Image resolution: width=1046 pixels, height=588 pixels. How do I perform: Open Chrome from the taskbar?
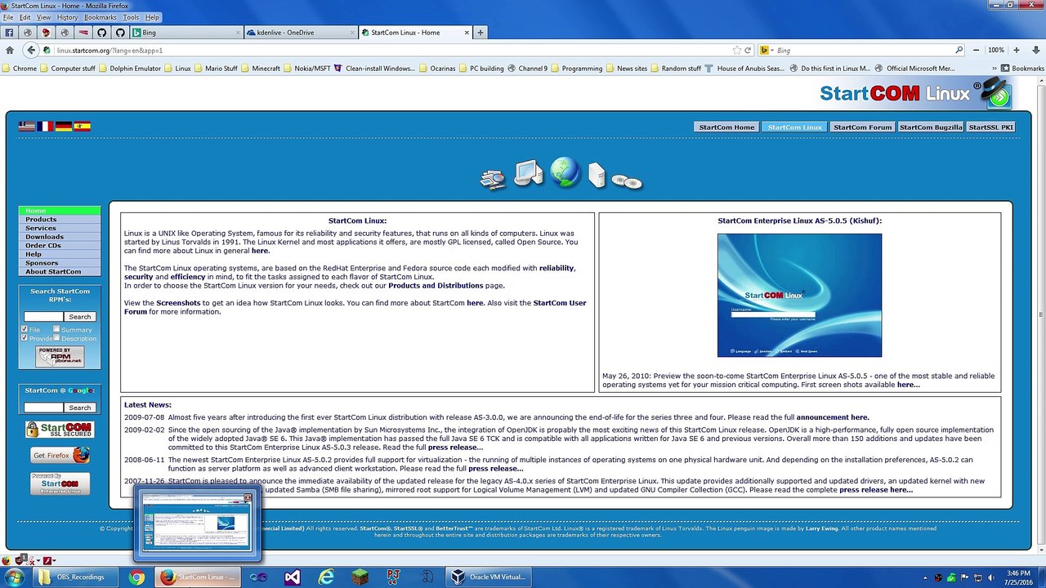click(136, 577)
